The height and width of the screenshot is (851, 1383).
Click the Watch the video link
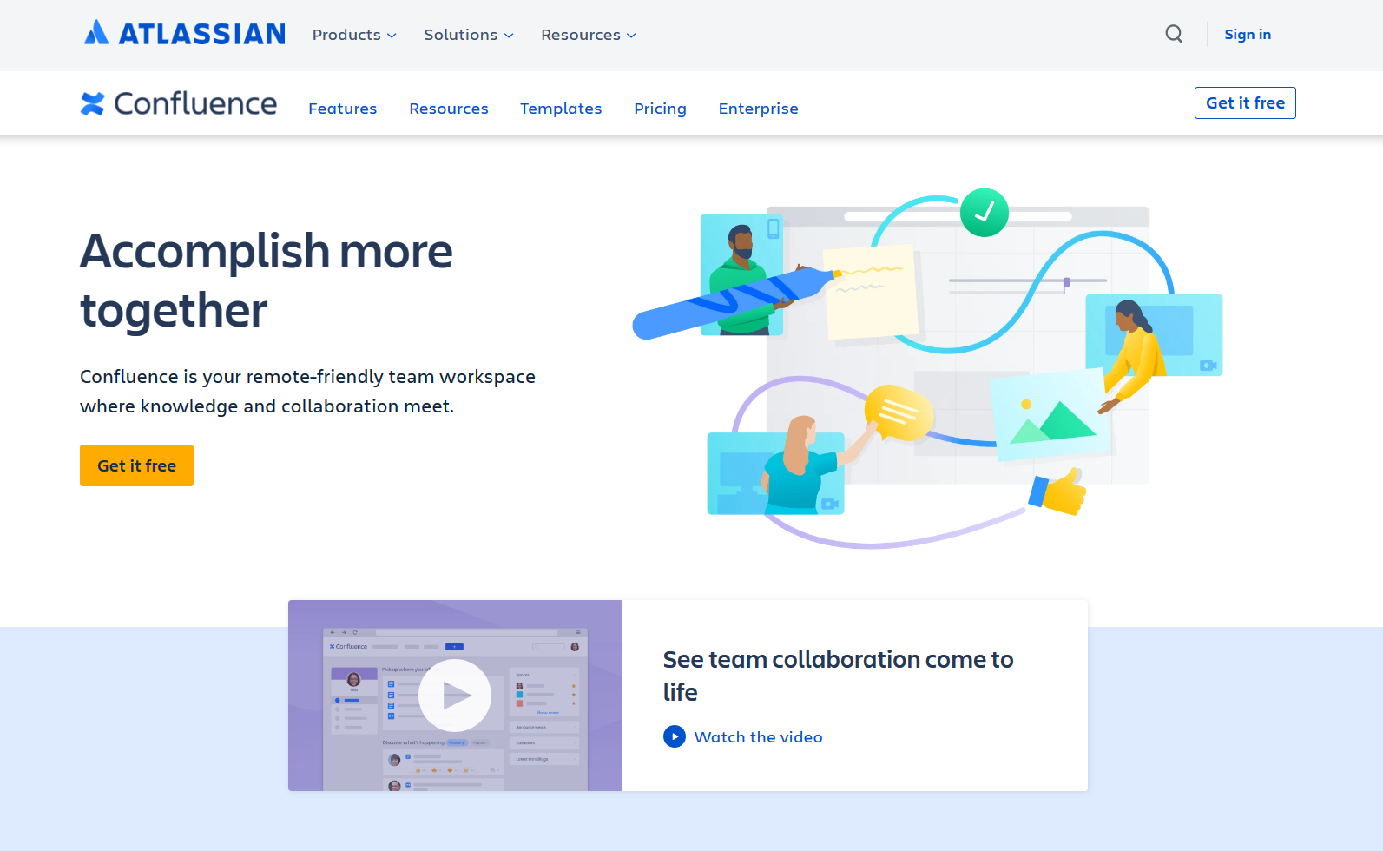[758, 737]
